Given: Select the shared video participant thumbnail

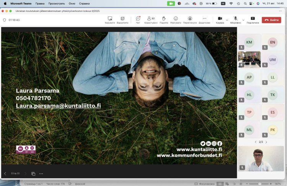Looking at the screenshot, I should pyautogui.click(x=249, y=59).
